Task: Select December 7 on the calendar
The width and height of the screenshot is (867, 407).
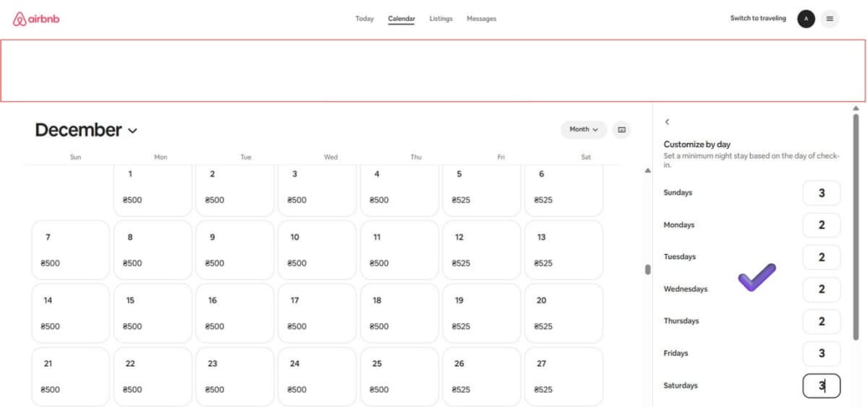Action: click(71, 250)
